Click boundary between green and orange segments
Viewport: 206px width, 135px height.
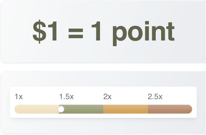103,109
